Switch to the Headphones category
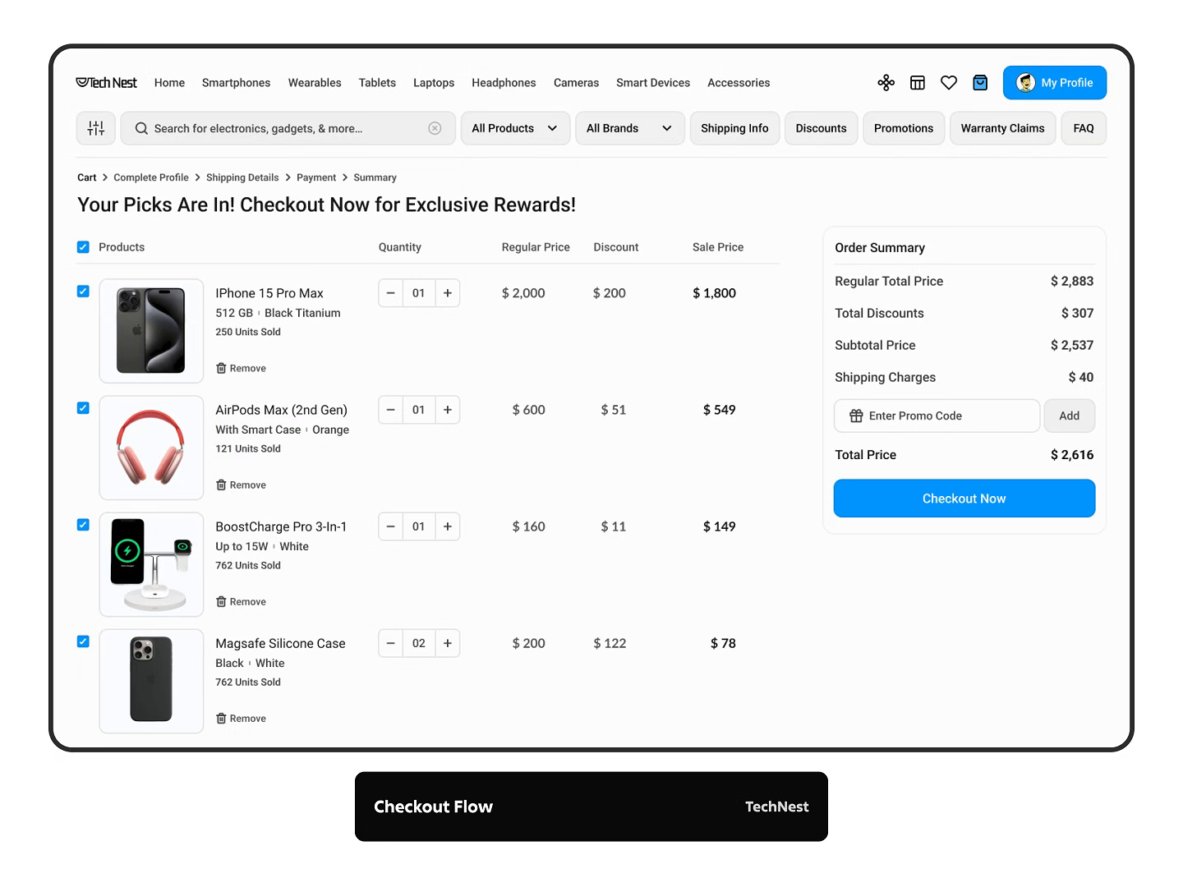 tap(504, 82)
